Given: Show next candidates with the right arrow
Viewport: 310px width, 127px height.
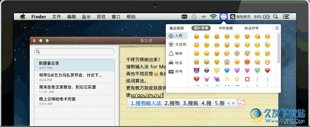Looking at the screenshot, I should [233, 103].
